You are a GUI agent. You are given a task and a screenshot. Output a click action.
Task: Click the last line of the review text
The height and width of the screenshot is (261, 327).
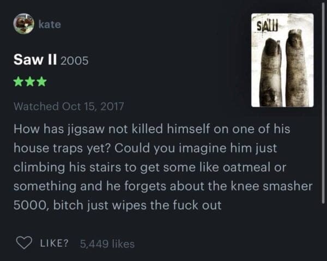(117, 205)
